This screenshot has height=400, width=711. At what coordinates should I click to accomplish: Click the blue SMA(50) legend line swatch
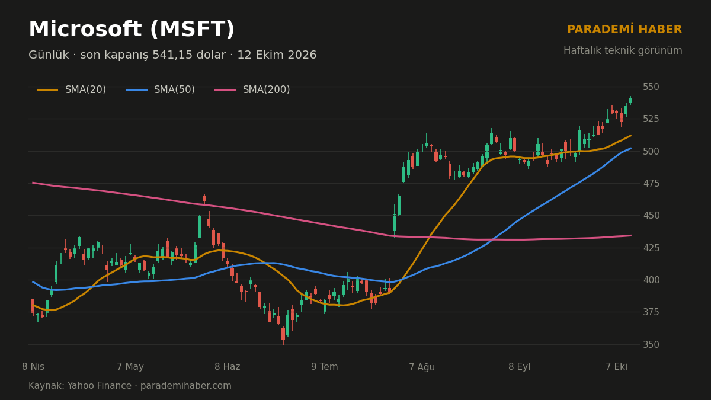(x=136, y=90)
